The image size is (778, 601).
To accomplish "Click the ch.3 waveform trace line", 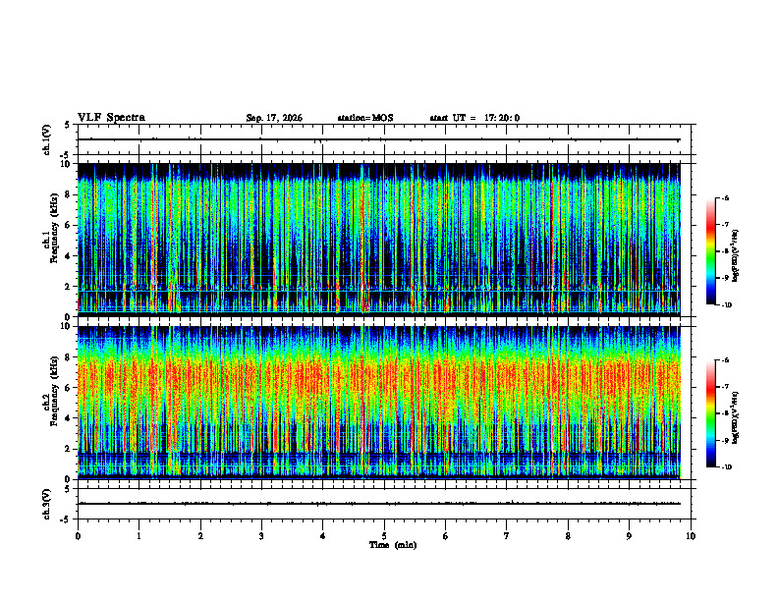I will (378, 504).
